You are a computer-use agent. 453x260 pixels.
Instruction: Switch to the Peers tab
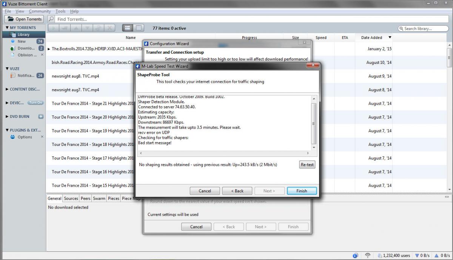86,198
